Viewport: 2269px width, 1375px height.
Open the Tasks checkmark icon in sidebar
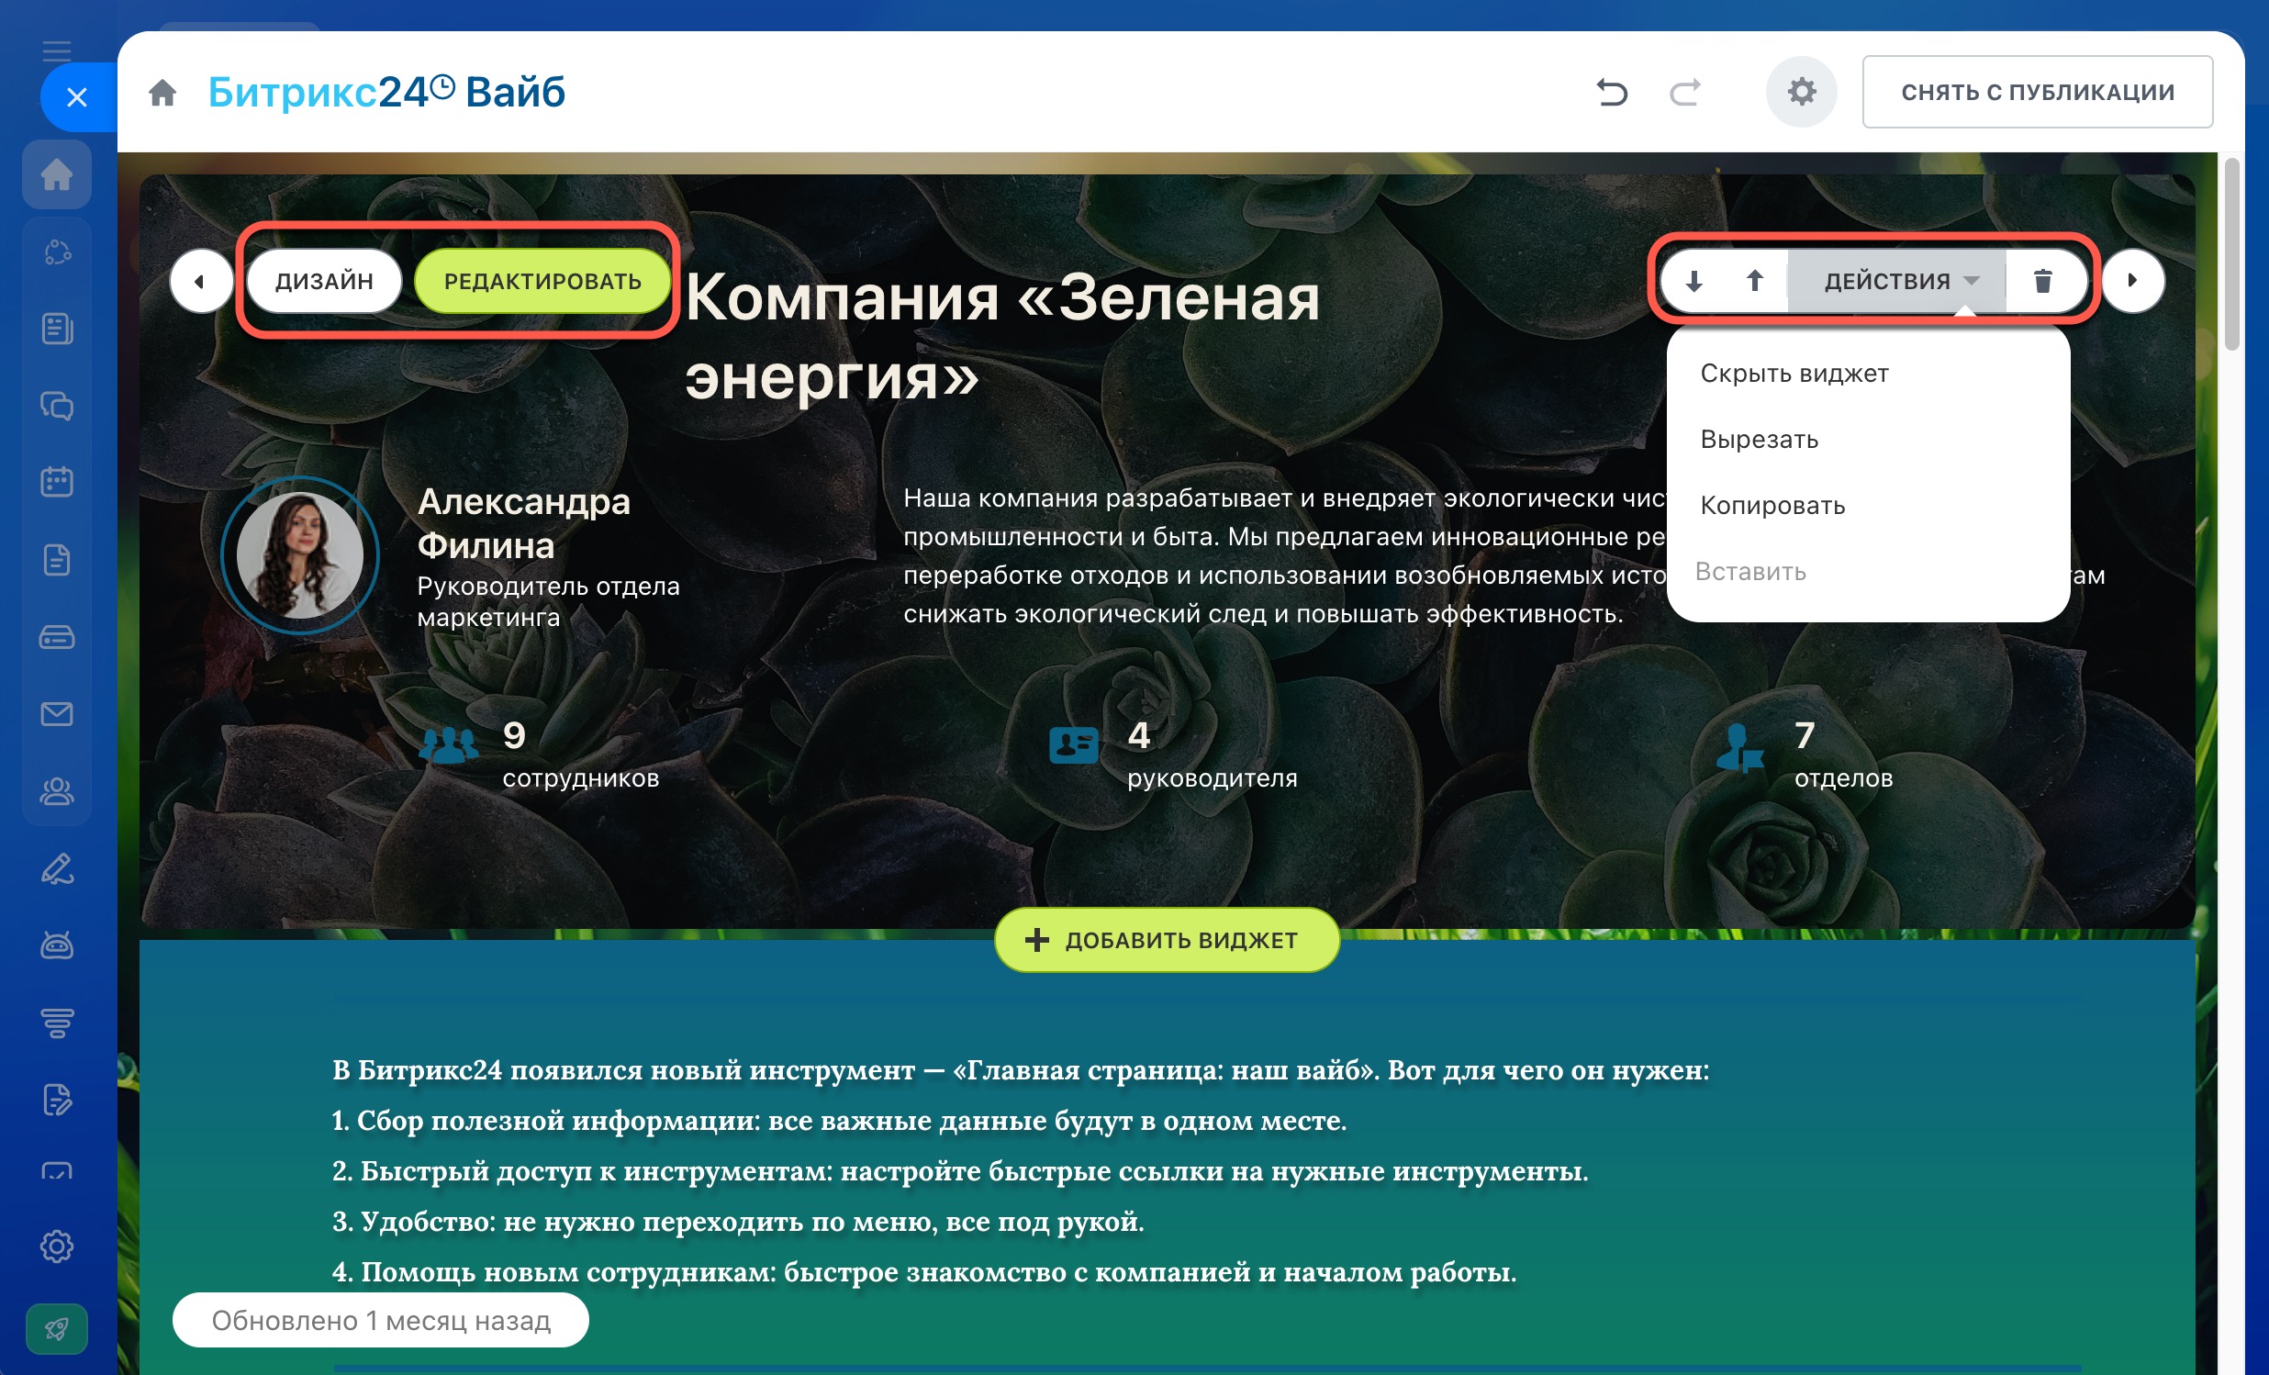click(57, 1172)
